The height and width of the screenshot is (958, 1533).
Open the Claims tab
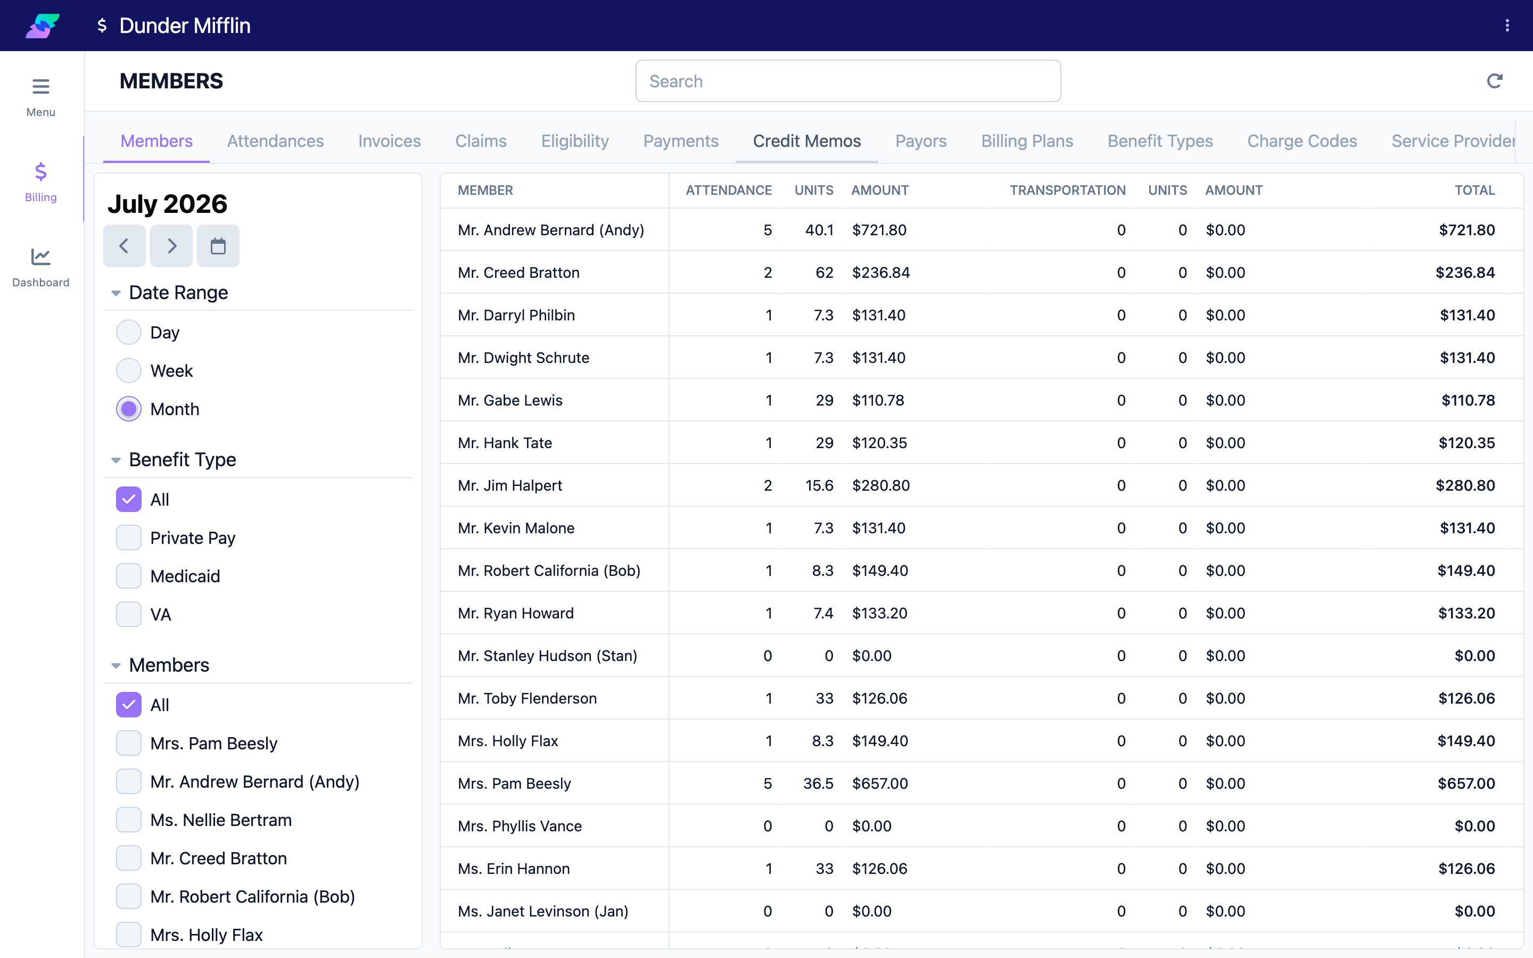pos(481,141)
